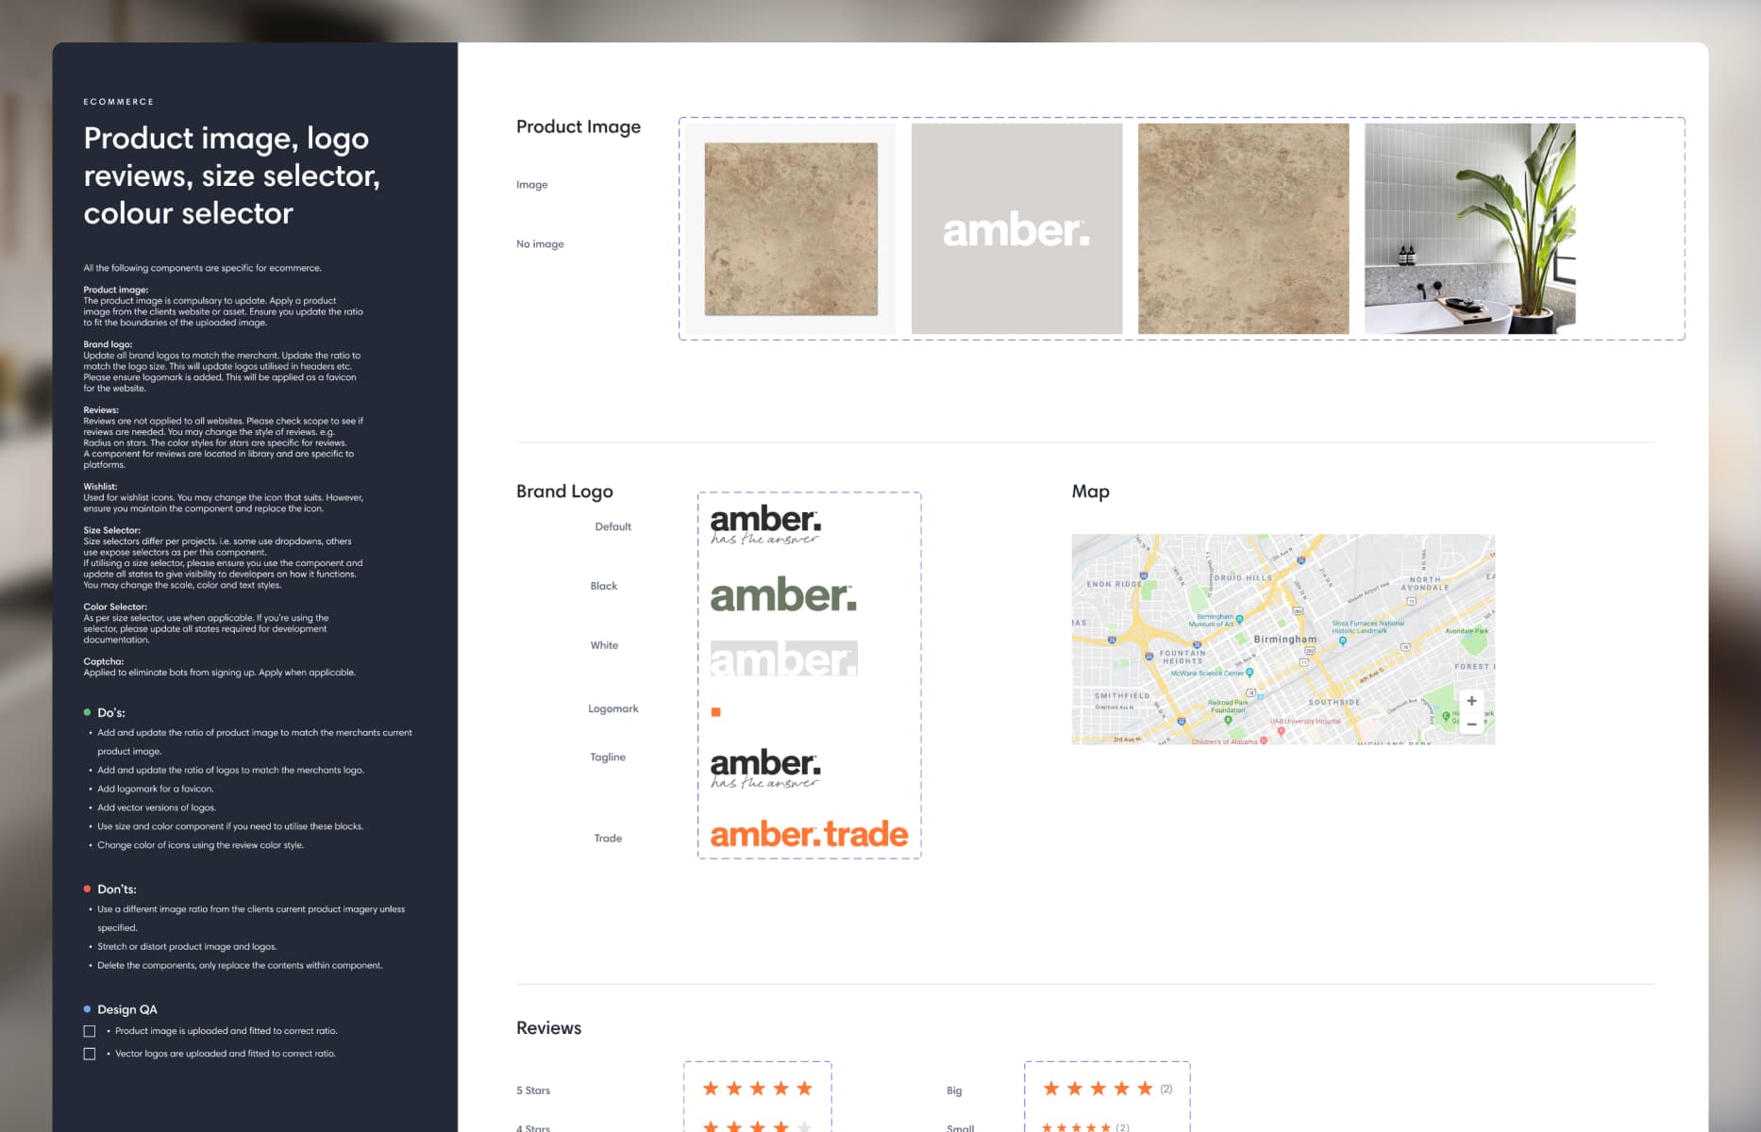
Task: Select the Sloss Furnaces map marker
Action: [1342, 641]
